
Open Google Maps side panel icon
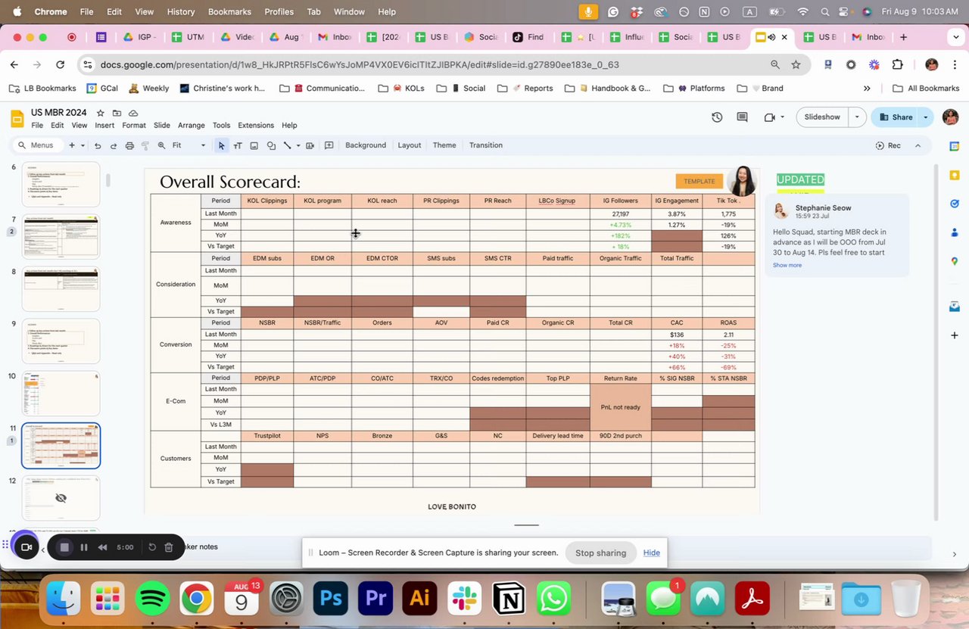pyautogui.click(x=955, y=261)
